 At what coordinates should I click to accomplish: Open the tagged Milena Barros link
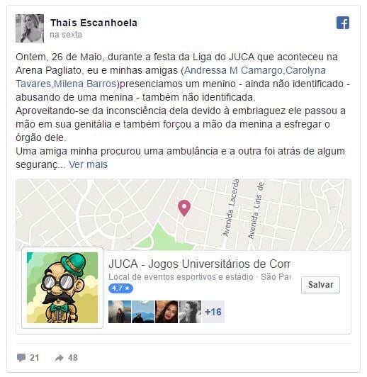coord(85,84)
